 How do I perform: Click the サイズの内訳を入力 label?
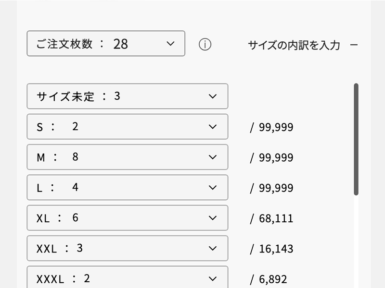point(294,45)
